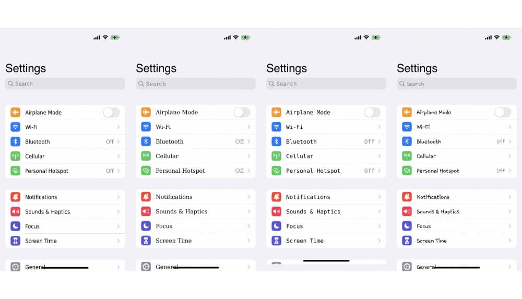Tap the Search field in the handwriting-font screen
The width and height of the screenshot is (522, 299).
pos(457,83)
